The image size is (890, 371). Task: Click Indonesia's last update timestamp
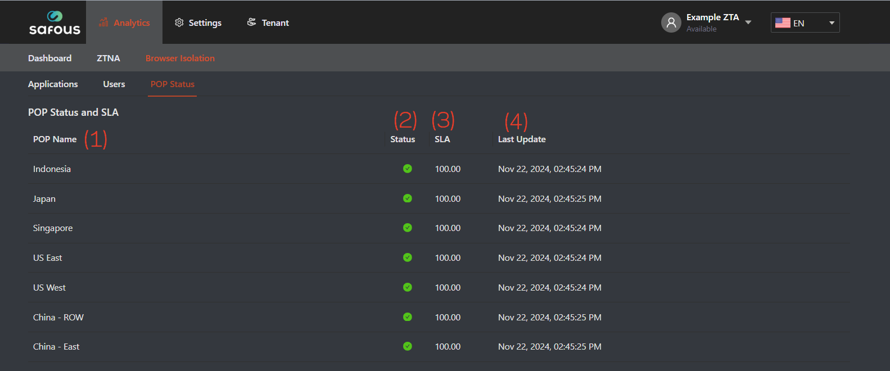tap(550, 169)
